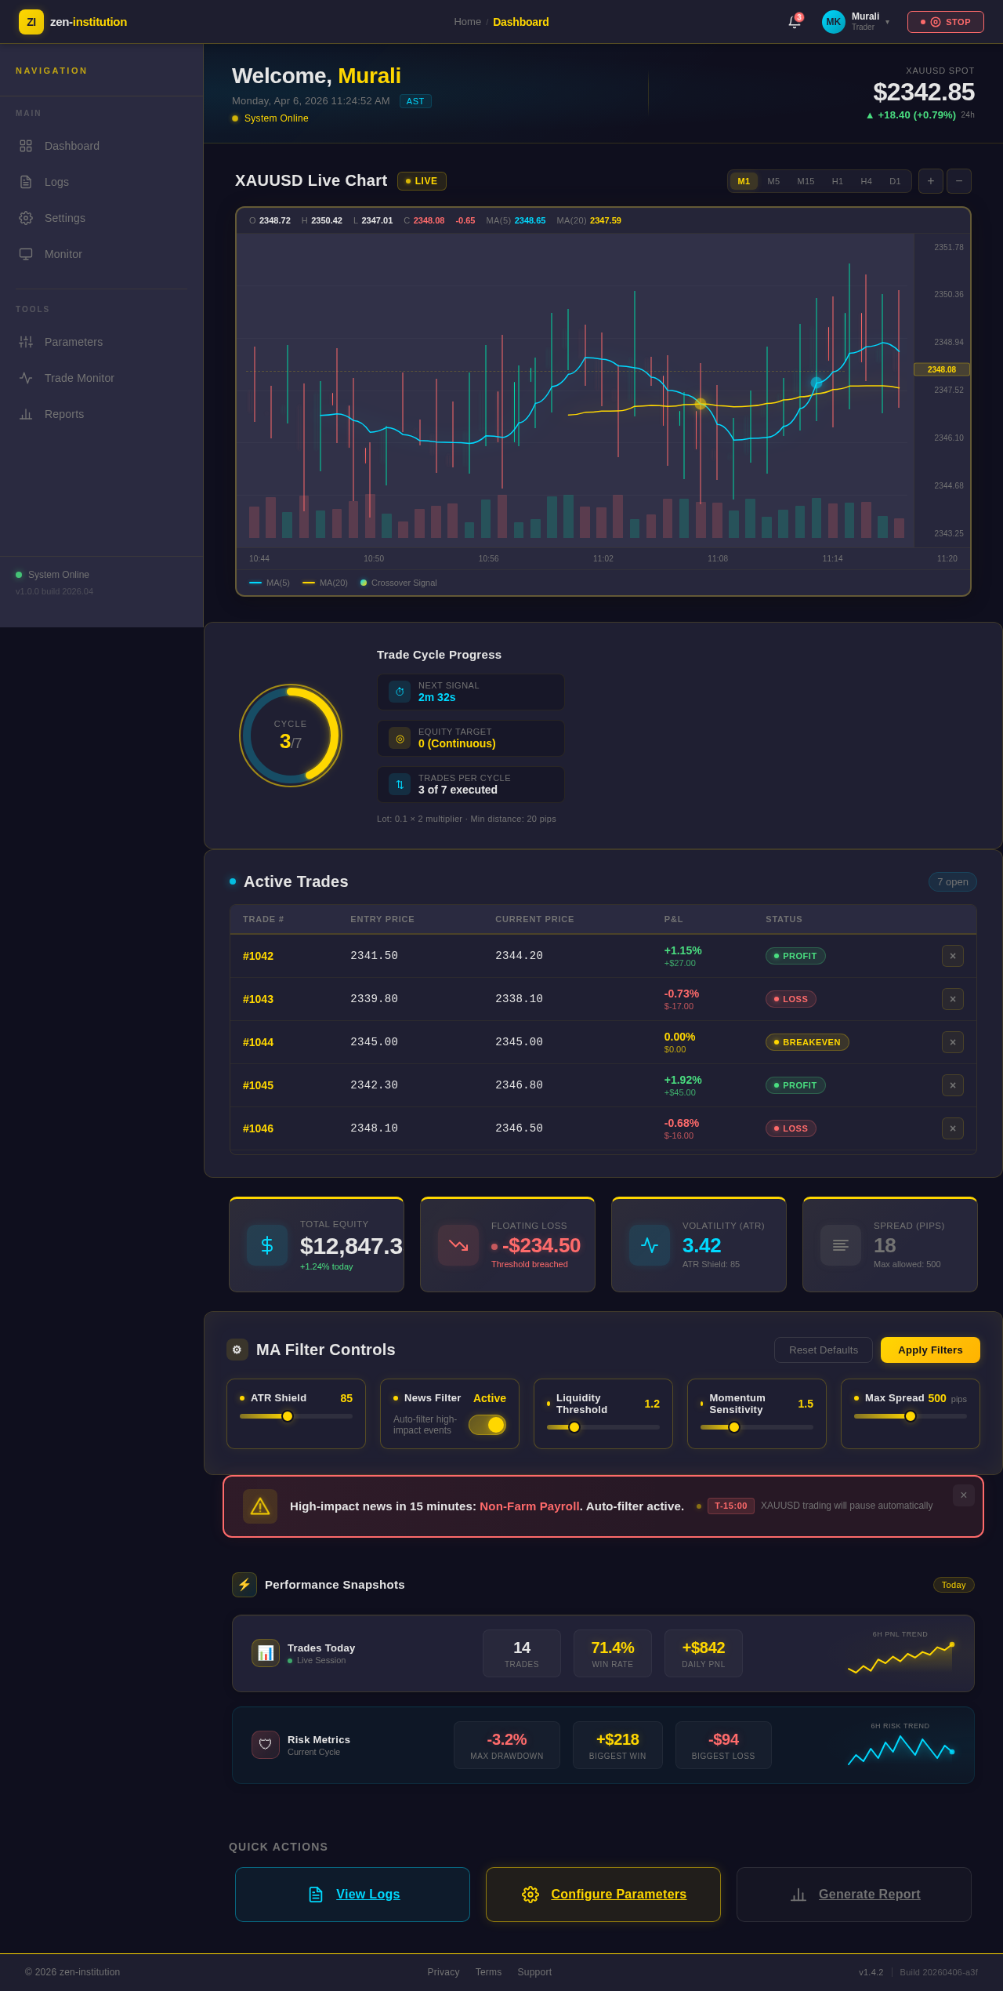Click the AST timezone badge
The image size is (1003, 1991).
point(415,101)
